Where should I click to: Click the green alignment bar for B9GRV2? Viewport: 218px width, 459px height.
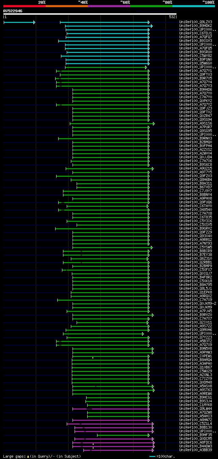102,229
